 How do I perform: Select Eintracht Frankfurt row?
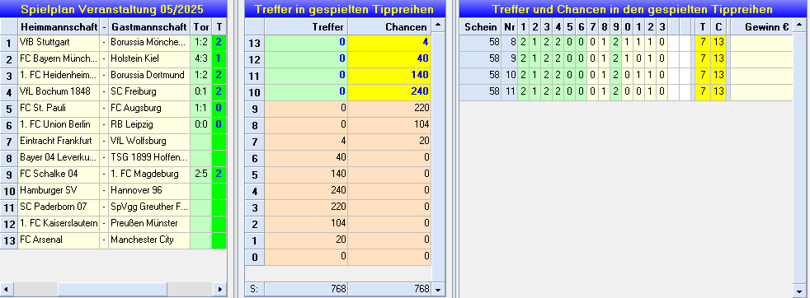113,142
